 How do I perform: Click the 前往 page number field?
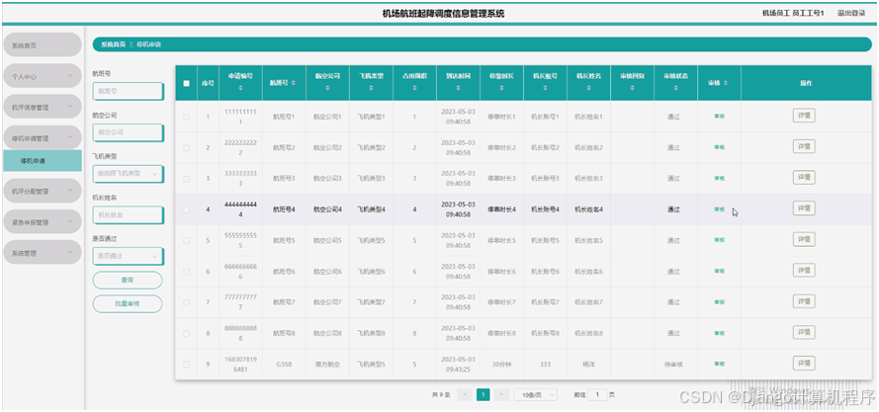click(x=597, y=394)
